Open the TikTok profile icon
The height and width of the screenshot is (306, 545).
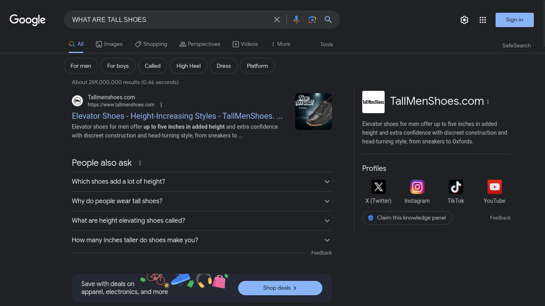456,187
